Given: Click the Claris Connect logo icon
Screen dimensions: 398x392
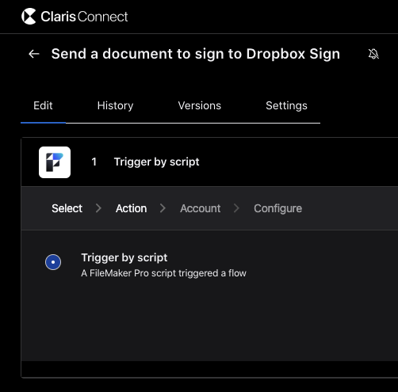Looking at the screenshot, I should 29,17.
